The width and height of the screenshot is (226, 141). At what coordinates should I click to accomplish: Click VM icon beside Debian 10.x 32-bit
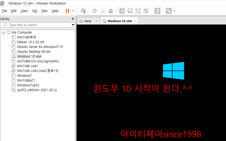(x=14, y=42)
